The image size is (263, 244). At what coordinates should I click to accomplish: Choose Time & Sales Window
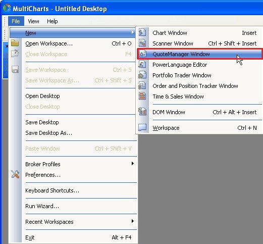(x=199, y=96)
